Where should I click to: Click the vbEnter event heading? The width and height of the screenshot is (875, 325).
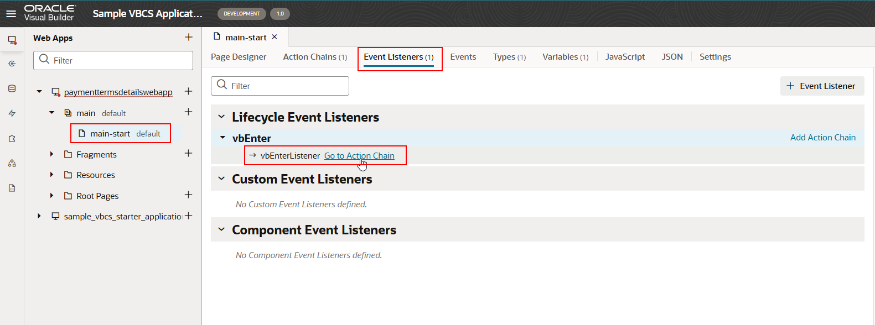point(252,138)
